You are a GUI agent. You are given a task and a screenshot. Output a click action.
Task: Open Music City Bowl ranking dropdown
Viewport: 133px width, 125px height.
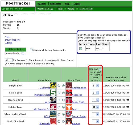coord(95,121)
